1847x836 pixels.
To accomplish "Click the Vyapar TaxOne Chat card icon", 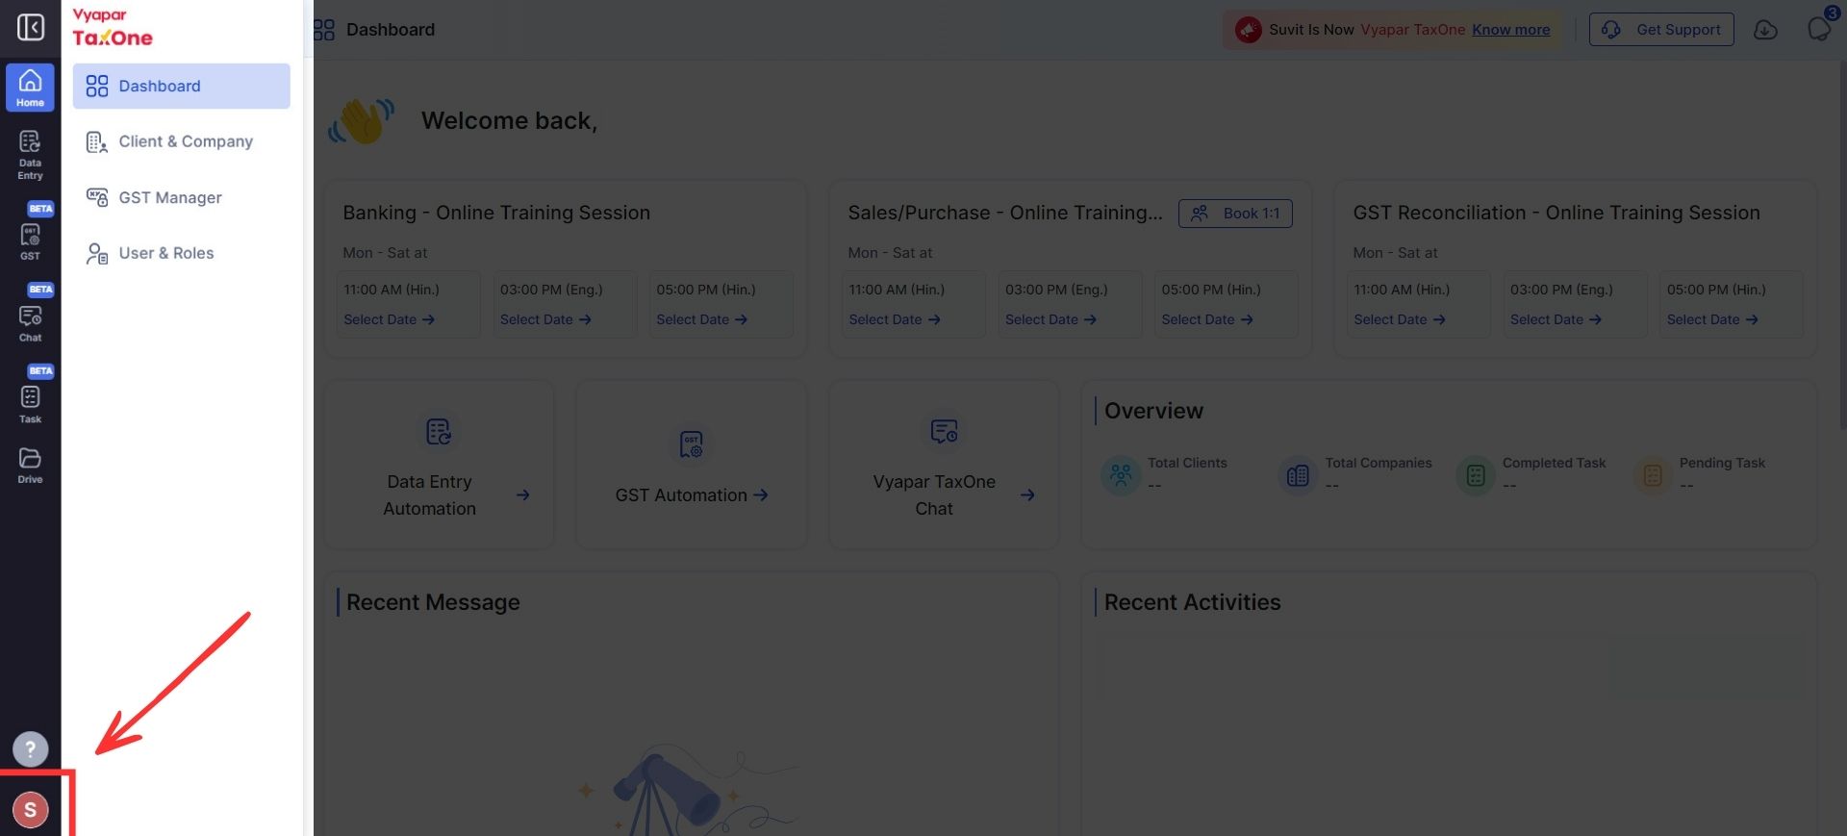I will [x=943, y=432].
